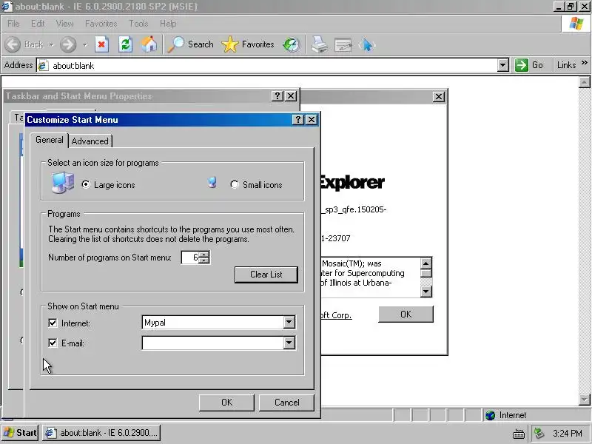Screen dimensions: 592x444
Task: Click the small icons preview image
Action: [x=212, y=182]
